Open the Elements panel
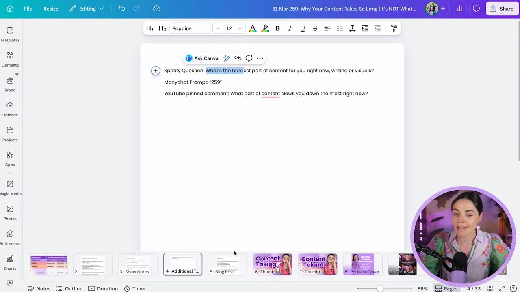The image size is (520, 292). click(x=10, y=59)
